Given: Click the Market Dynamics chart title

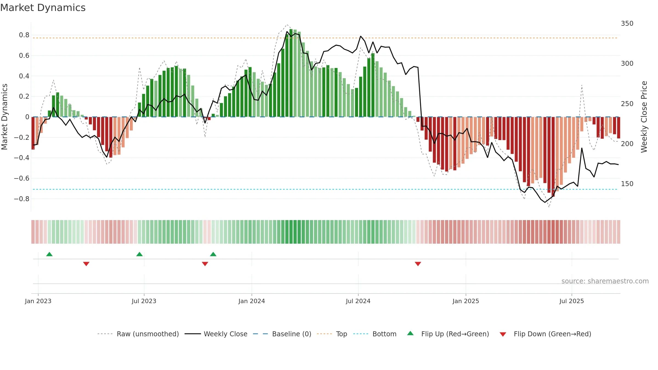Looking at the screenshot, I should [x=43, y=8].
